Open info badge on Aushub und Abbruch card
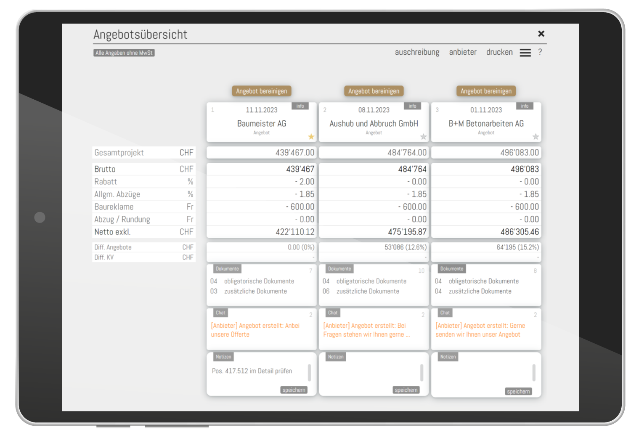 [412, 106]
